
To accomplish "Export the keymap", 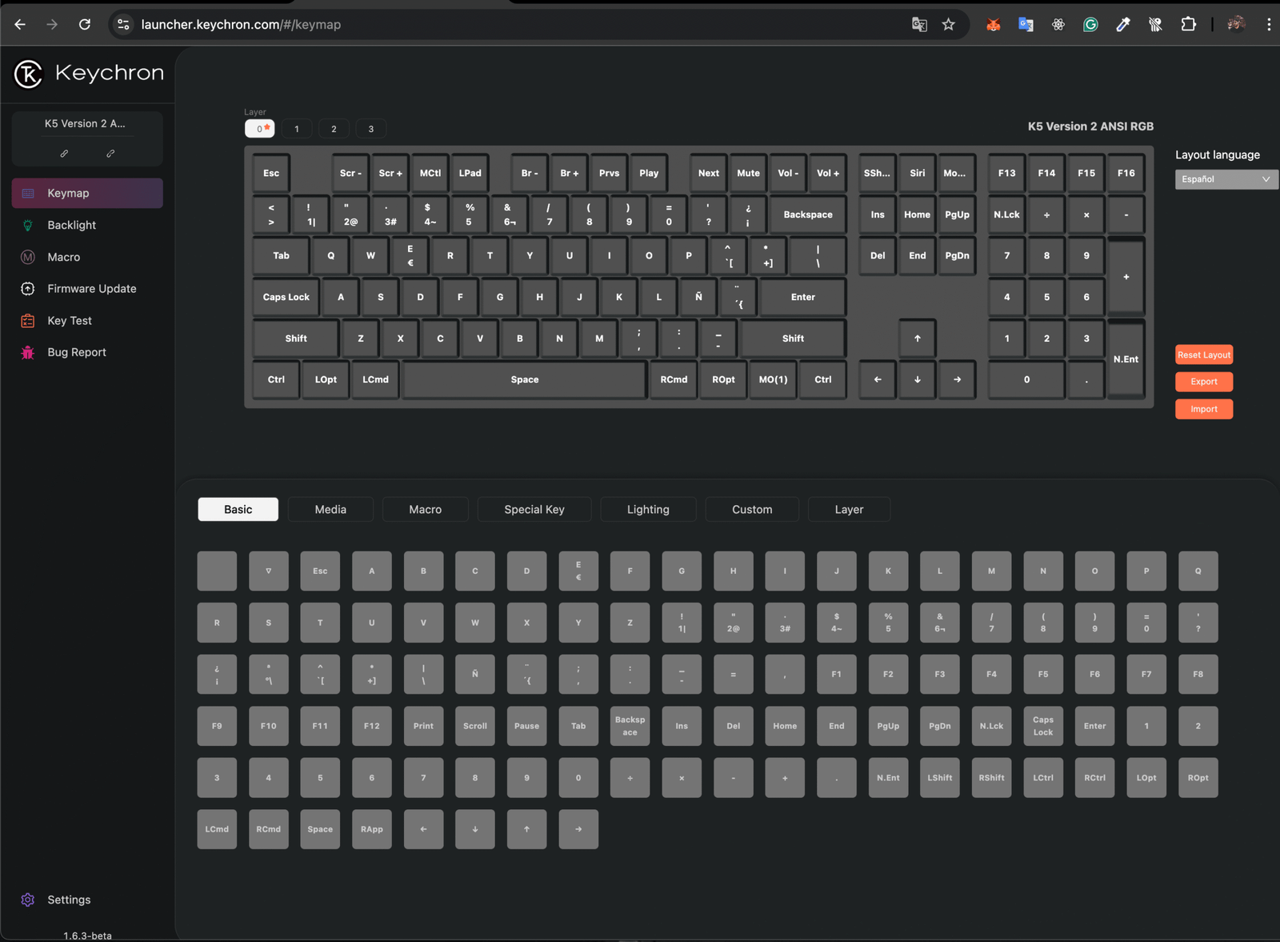I will coord(1204,382).
